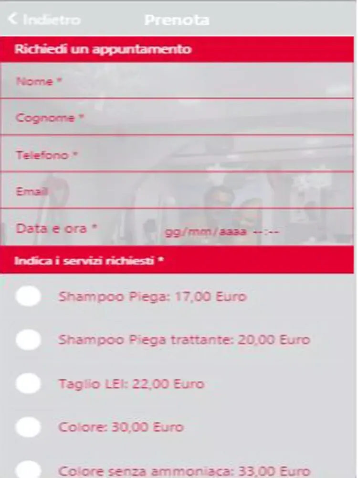Enable the Colore 30,00 Euro circle
The image size is (358, 478).
coord(28,427)
